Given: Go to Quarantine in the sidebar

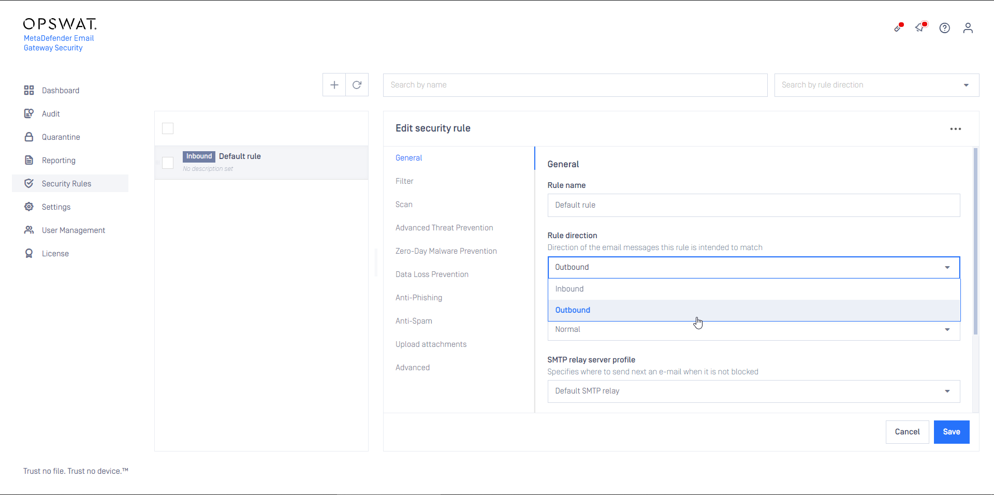Looking at the screenshot, I should point(61,137).
